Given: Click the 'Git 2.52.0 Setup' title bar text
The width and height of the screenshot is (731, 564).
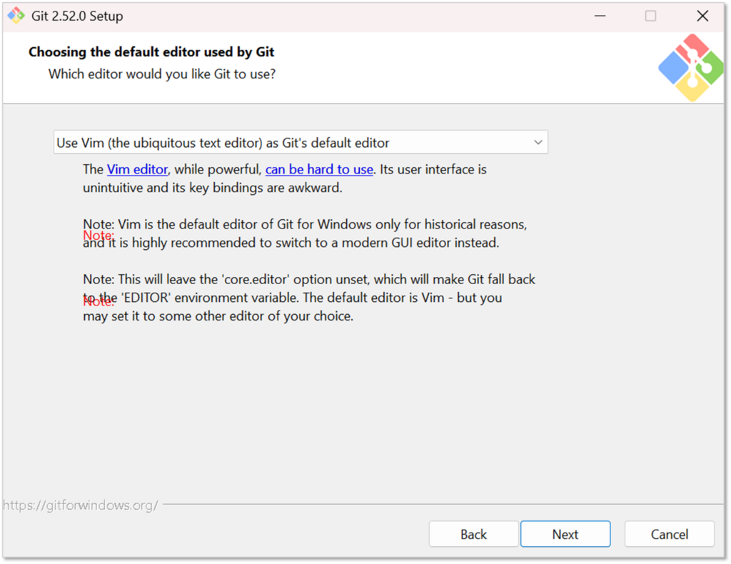Looking at the screenshot, I should [x=77, y=16].
